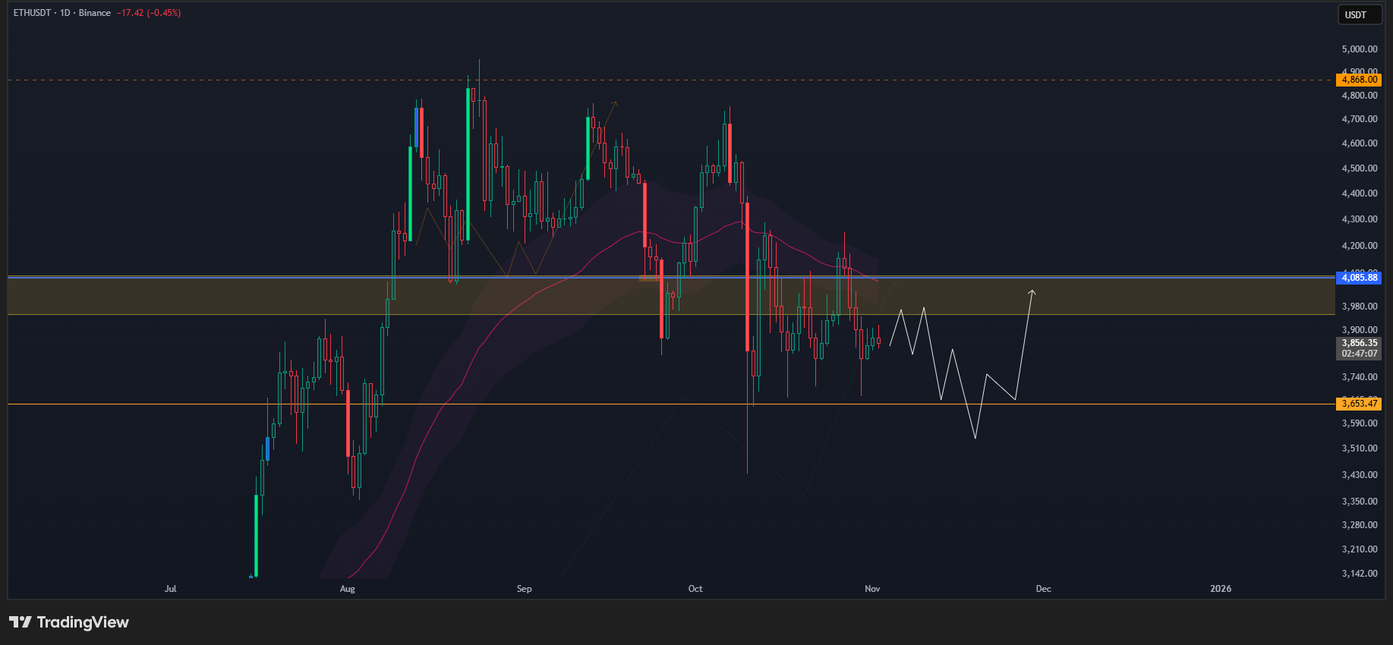Select the orange 3,653.47 price label
The image size is (1393, 645).
click(1358, 404)
